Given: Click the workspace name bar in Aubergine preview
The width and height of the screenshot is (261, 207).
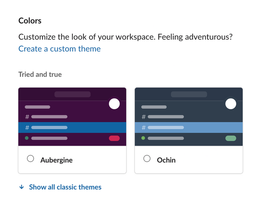Looking at the screenshot, I should pyautogui.click(x=72, y=94).
